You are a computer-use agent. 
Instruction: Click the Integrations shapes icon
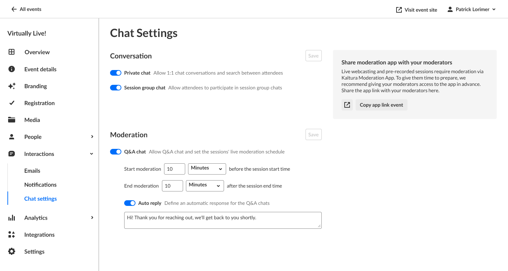tap(12, 235)
